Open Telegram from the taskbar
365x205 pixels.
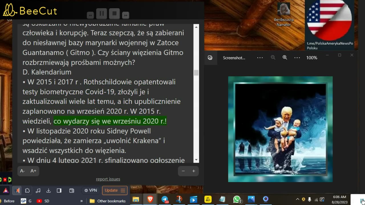click(165, 199)
